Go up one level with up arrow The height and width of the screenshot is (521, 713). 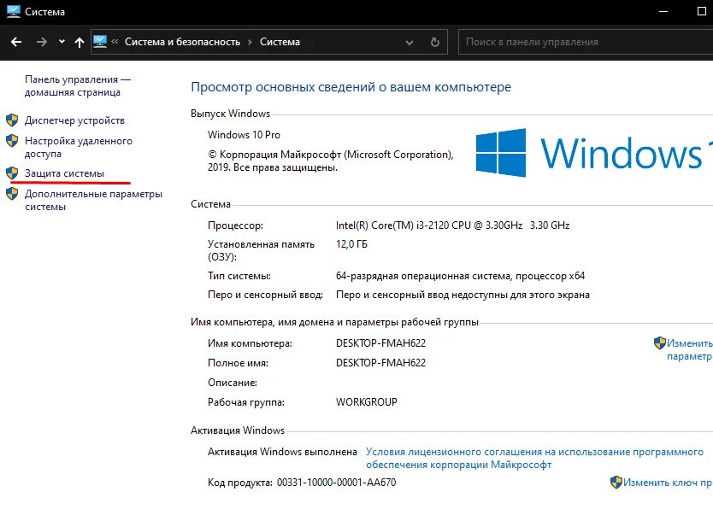click(x=80, y=42)
